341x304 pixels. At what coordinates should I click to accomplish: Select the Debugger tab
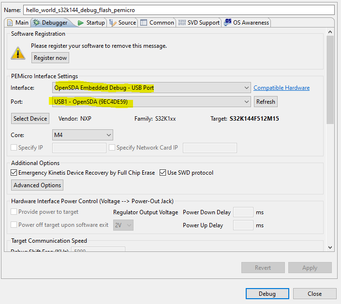tap(51, 23)
